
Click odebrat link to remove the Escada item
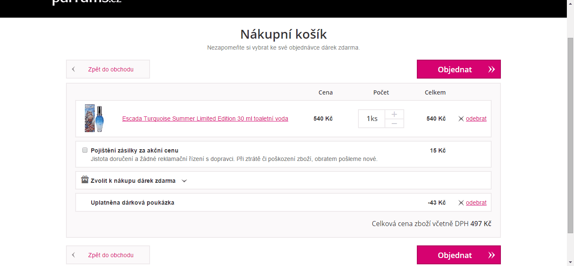[x=476, y=119]
